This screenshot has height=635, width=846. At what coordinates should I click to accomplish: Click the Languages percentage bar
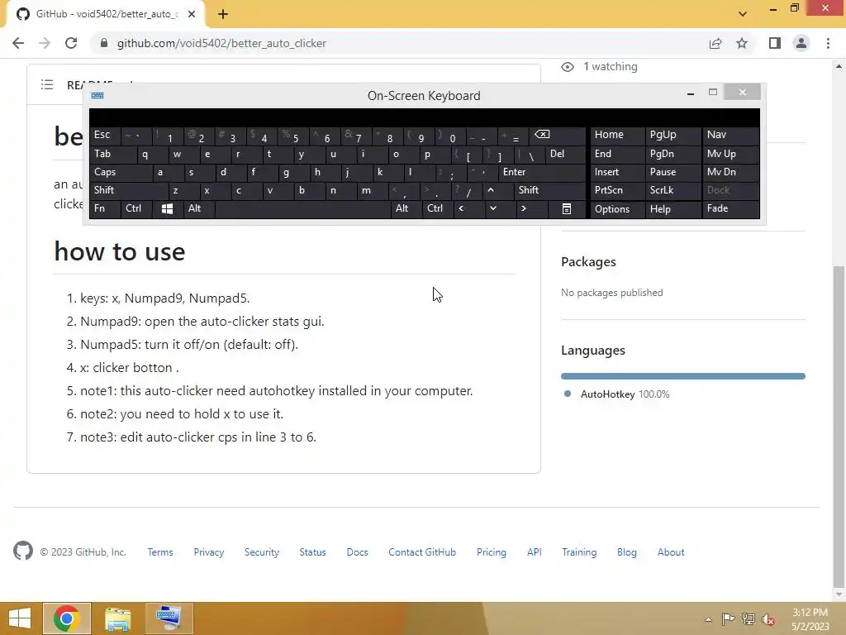tap(683, 376)
